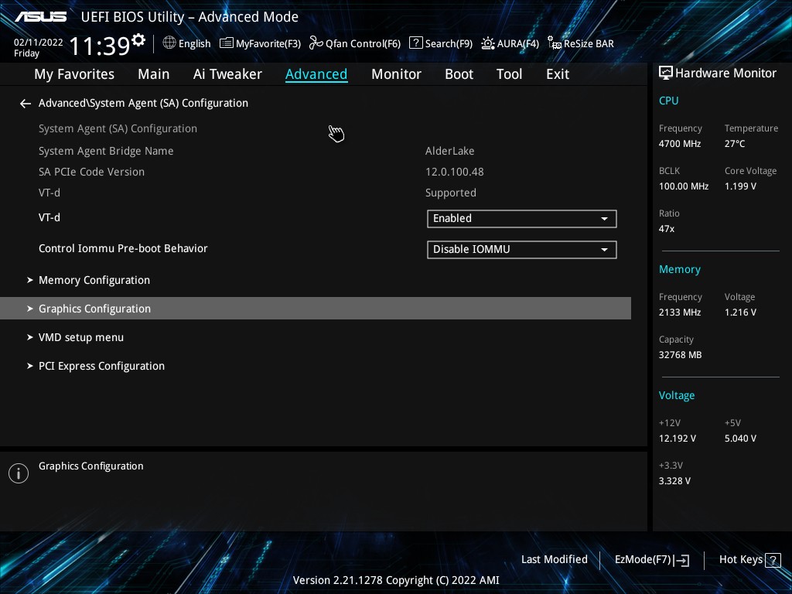This screenshot has height=594, width=792.
Task: Switch to EzMode(F7)
Action: (651, 559)
